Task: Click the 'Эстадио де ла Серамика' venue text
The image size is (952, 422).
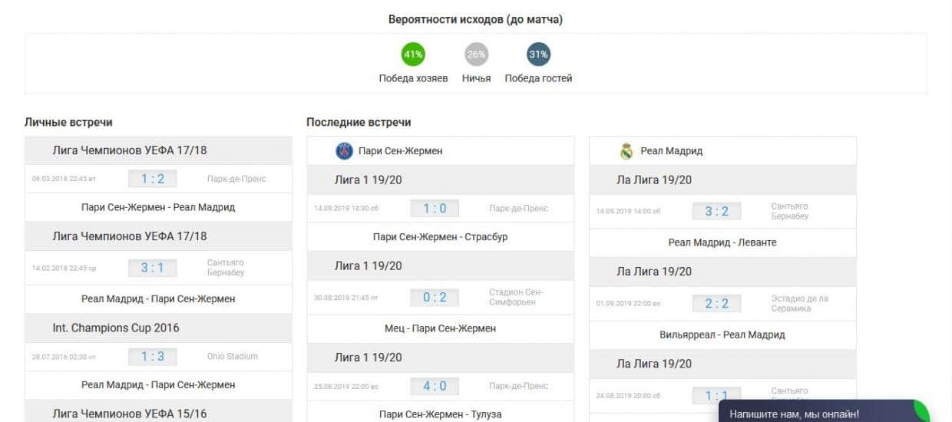Action: point(800,303)
